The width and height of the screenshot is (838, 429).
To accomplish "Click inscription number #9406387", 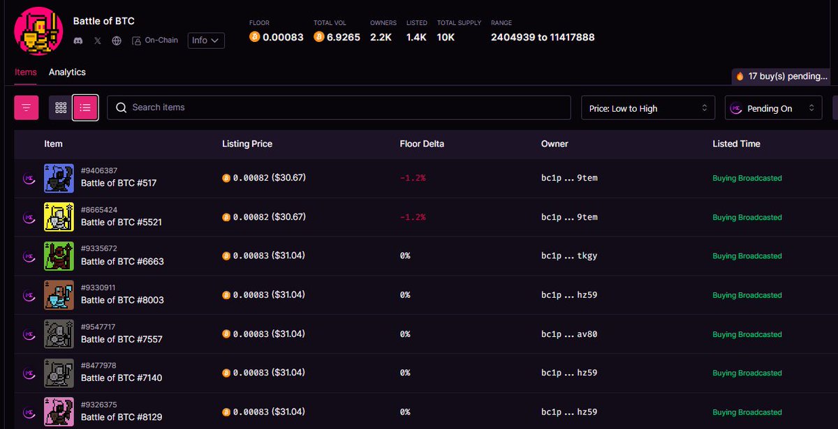I will 99,171.
